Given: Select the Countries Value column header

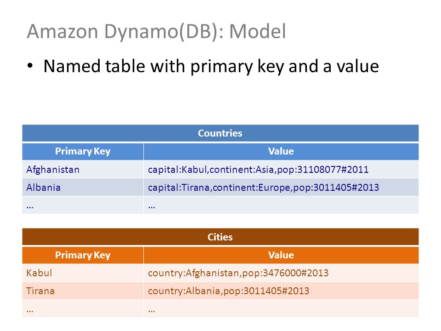Looking at the screenshot, I should (281, 151).
